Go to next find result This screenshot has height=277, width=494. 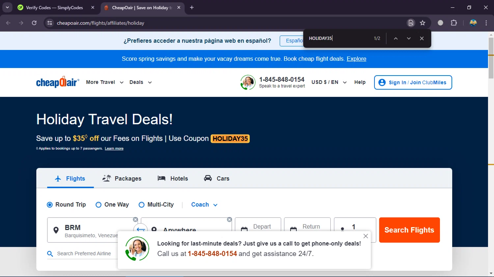coord(409,38)
